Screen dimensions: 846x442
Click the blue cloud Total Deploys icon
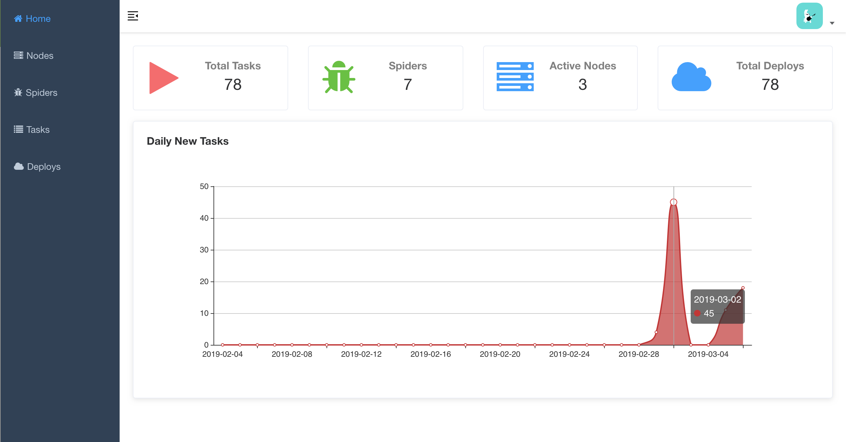point(691,77)
